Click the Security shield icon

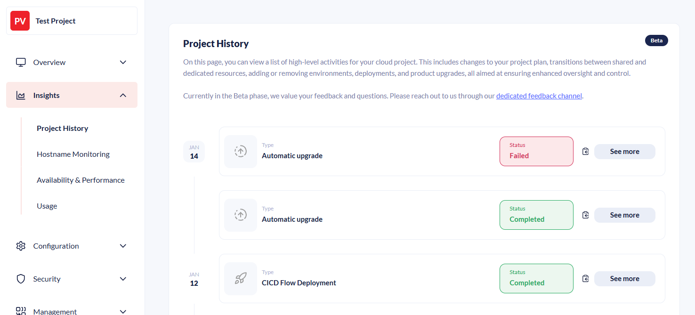pyautogui.click(x=20, y=279)
